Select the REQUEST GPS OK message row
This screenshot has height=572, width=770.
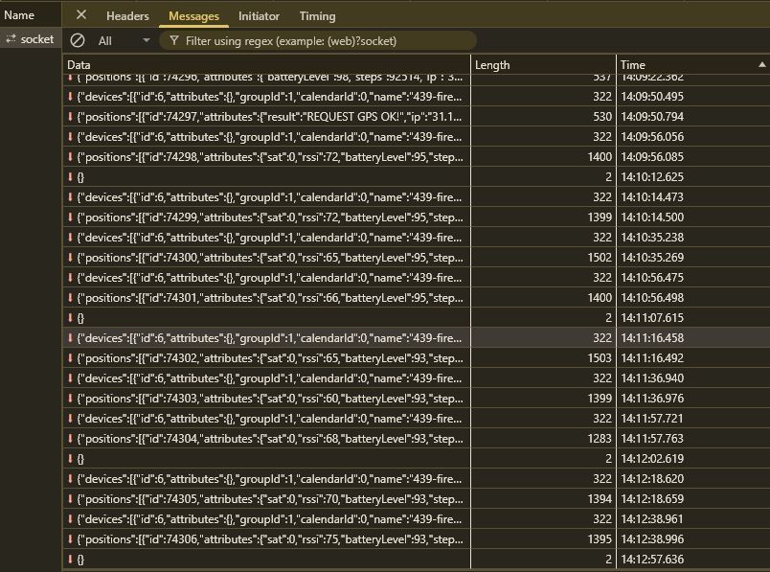(x=268, y=117)
